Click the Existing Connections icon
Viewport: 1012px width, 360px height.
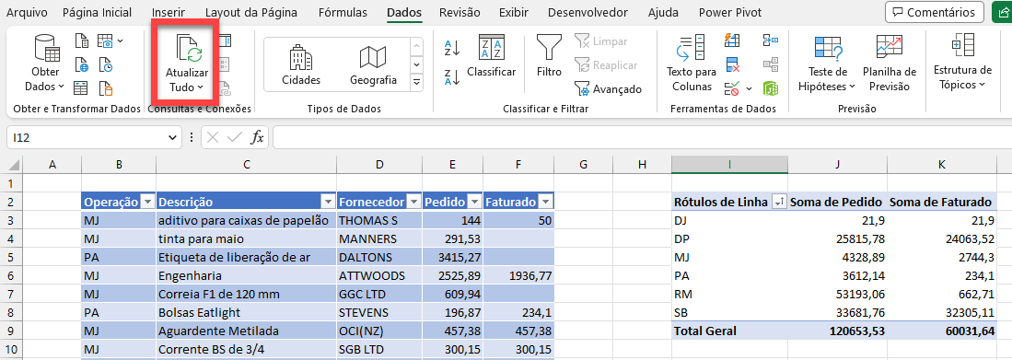[105, 87]
